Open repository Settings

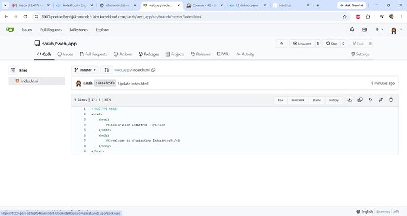point(360,54)
